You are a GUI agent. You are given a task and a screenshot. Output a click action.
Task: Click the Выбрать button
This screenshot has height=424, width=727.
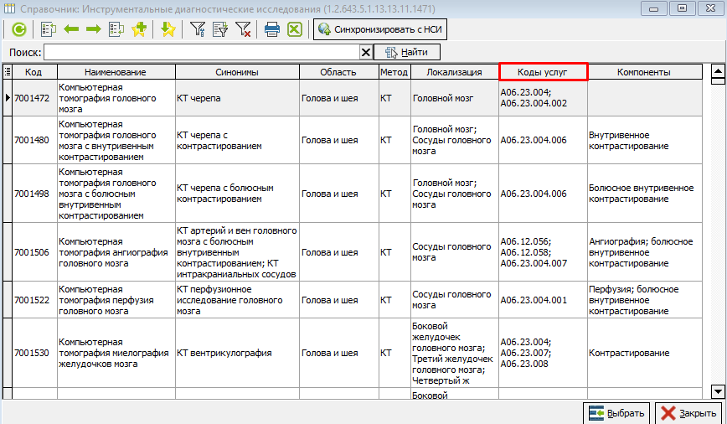617,412
